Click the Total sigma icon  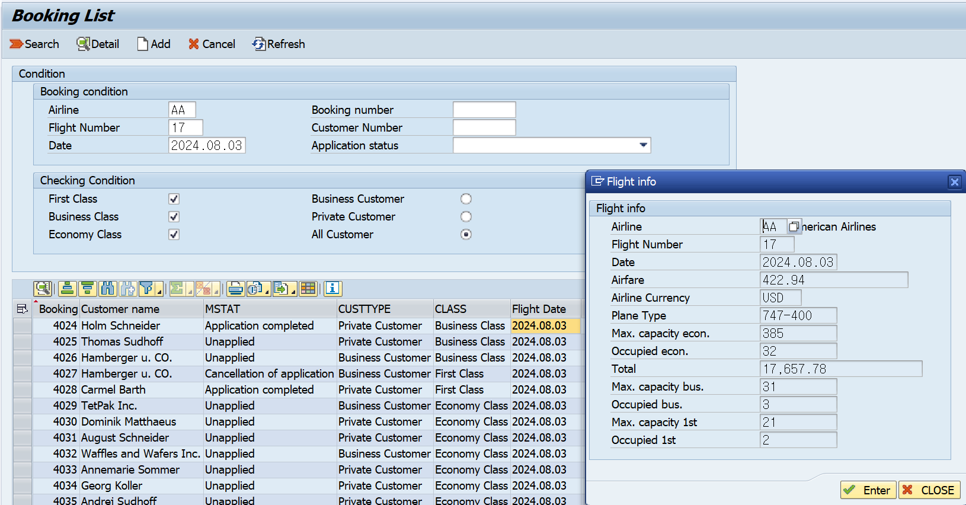click(x=177, y=289)
